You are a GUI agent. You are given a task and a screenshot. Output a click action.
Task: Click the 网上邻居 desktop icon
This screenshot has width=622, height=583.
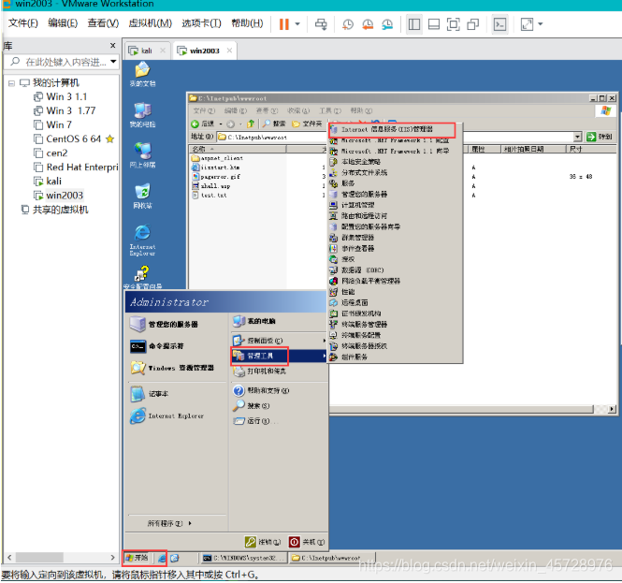tap(142, 155)
